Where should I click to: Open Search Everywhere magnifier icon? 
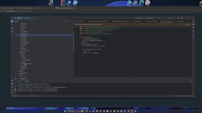179,18
